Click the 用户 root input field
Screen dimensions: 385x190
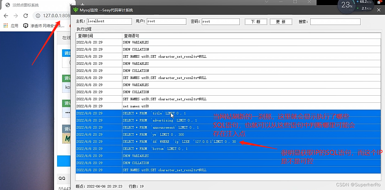pos(167,21)
